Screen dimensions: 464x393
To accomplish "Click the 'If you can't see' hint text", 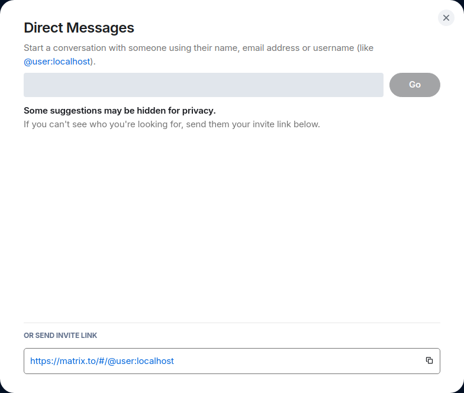I will 172,124.
